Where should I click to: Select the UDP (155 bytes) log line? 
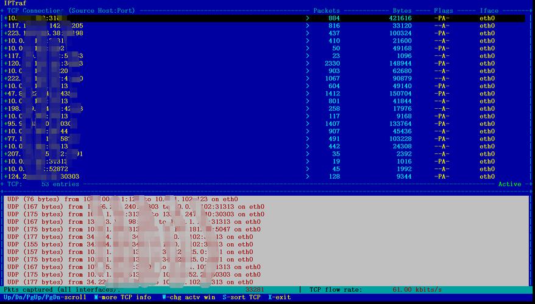point(130,244)
